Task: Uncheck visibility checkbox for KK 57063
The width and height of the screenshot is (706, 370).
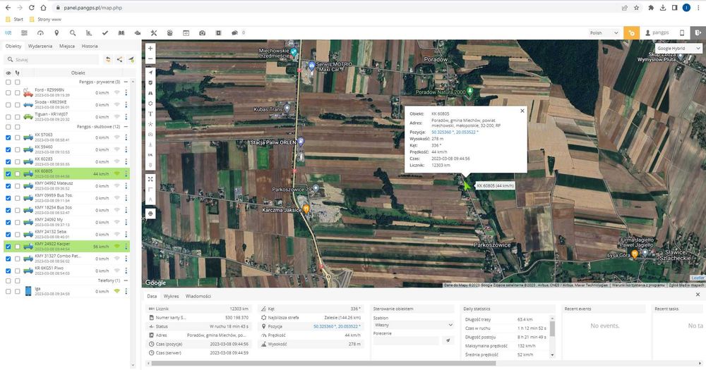Action: (8, 138)
